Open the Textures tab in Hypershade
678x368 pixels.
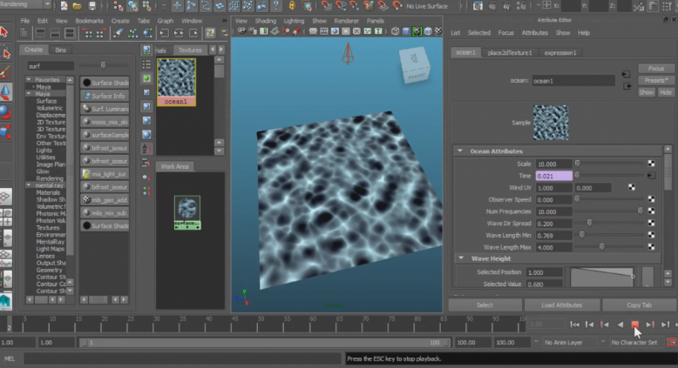(190, 50)
